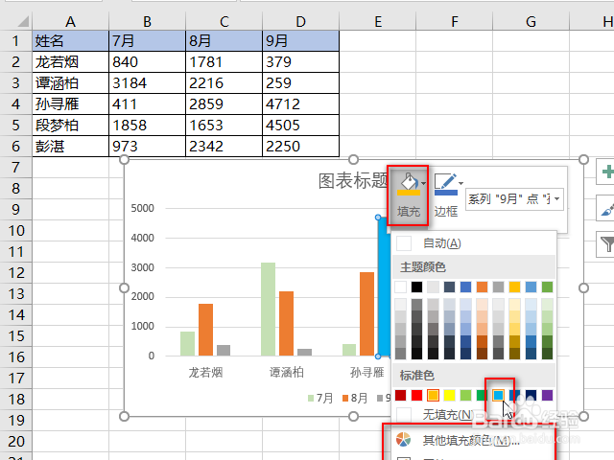Click the chart top-left resize handle
This screenshot has height=460, width=614.
[124, 159]
